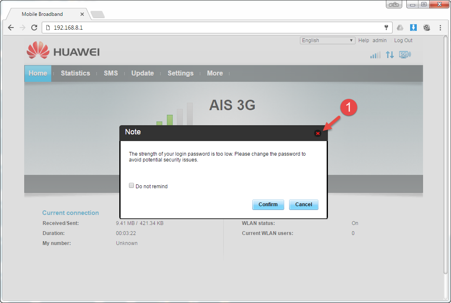Viewport: 451px width, 303px height.
Task: Go to the Update tab
Action: [142, 73]
